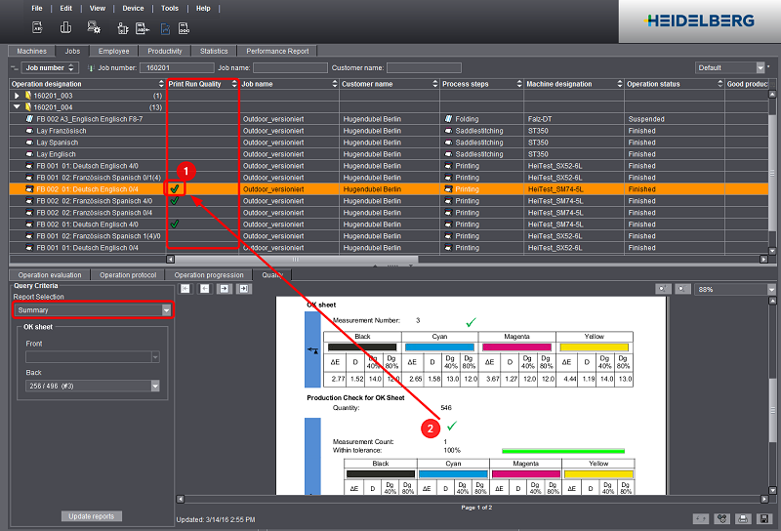
Task: Click the Update reports button
Action: pos(92,516)
